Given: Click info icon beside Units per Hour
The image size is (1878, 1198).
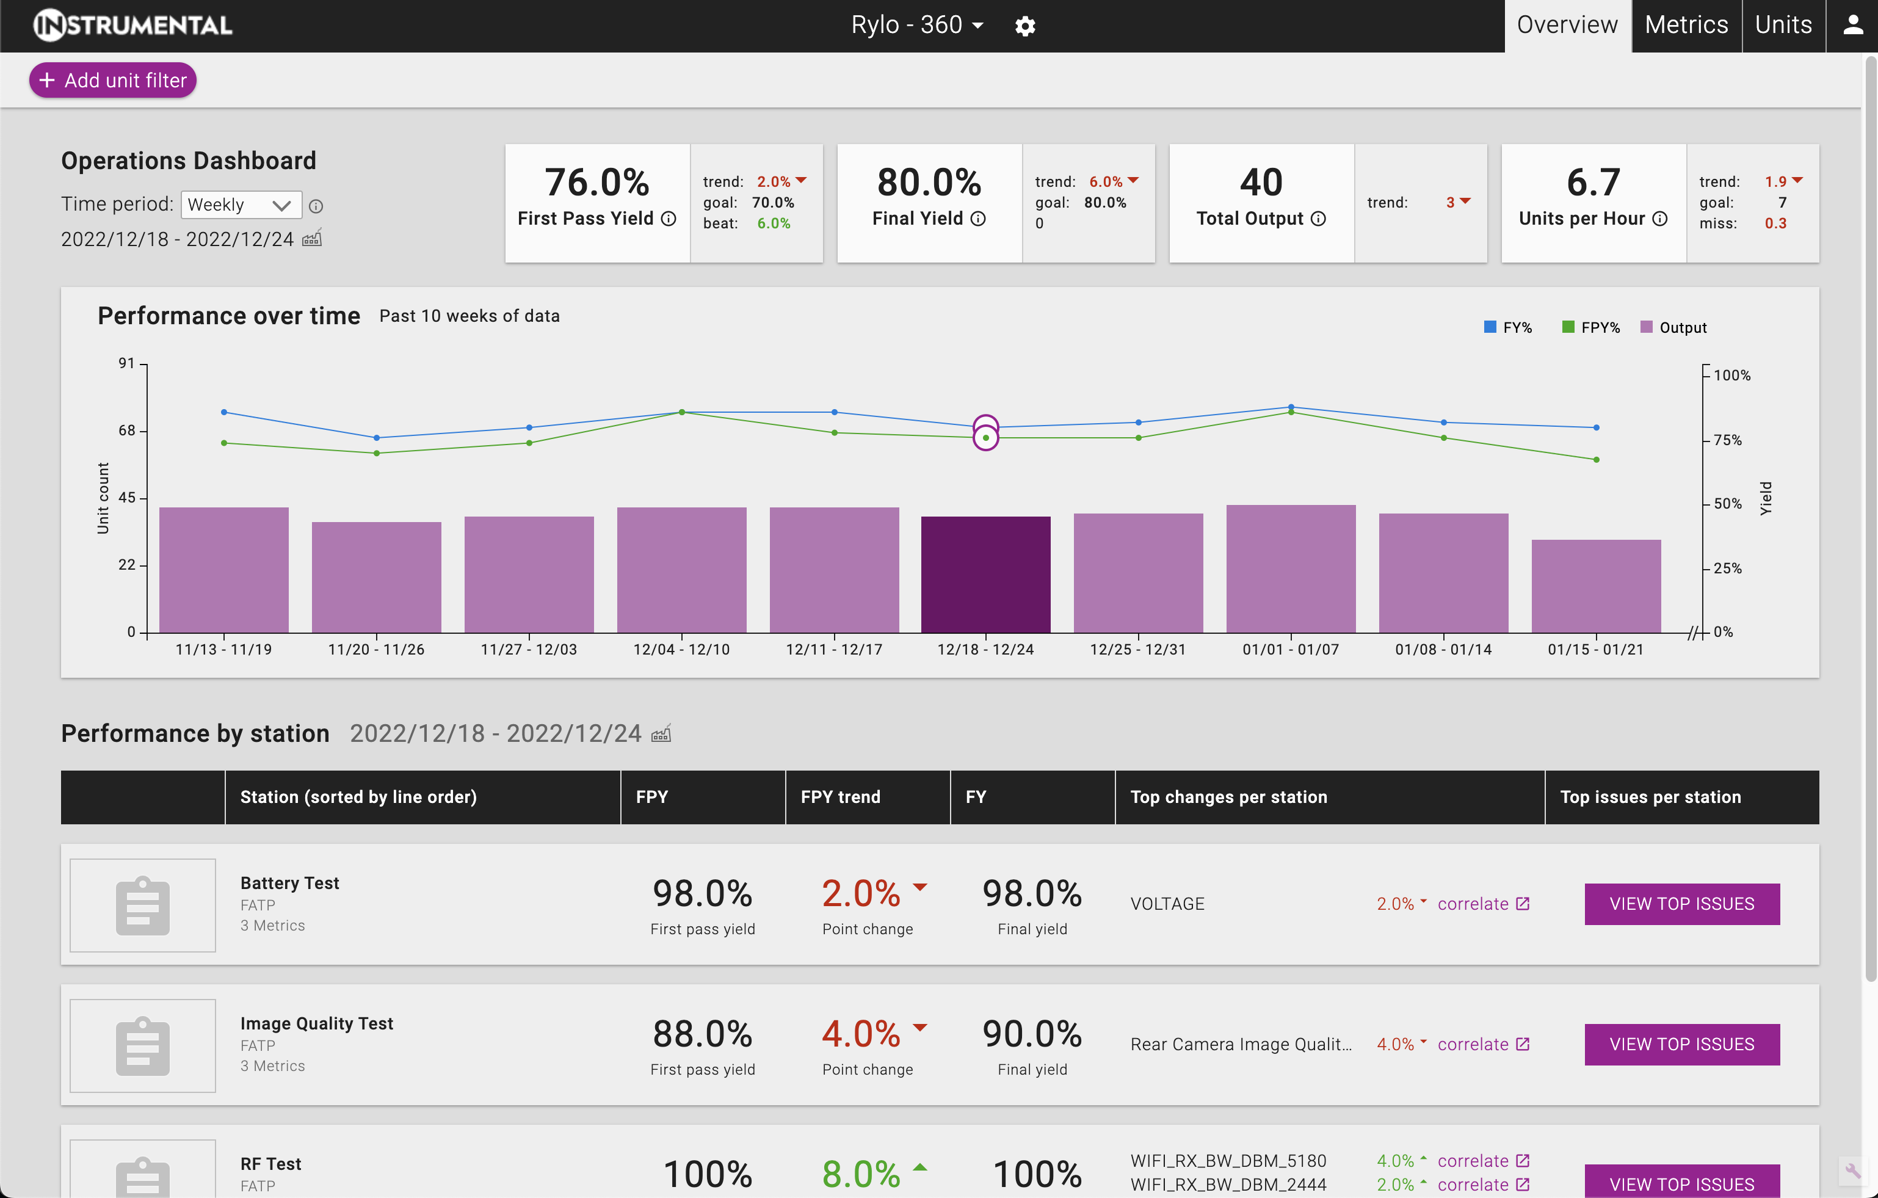Looking at the screenshot, I should 1659,219.
